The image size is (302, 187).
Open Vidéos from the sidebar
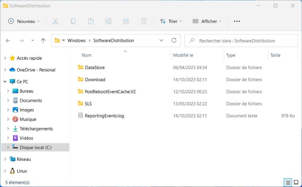26,138
